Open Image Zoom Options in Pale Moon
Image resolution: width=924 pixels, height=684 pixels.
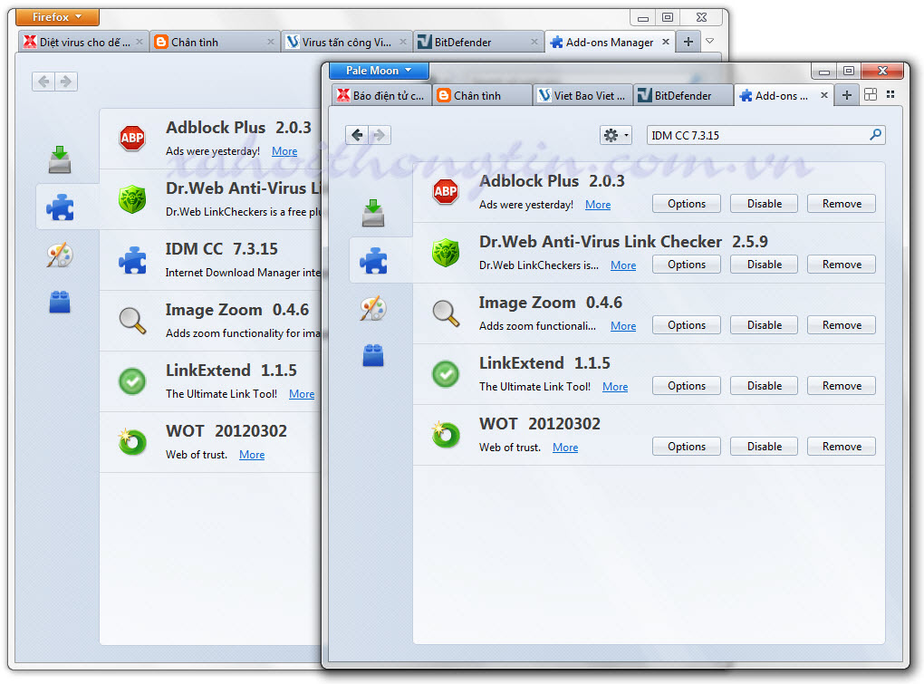pyautogui.click(x=686, y=325)
